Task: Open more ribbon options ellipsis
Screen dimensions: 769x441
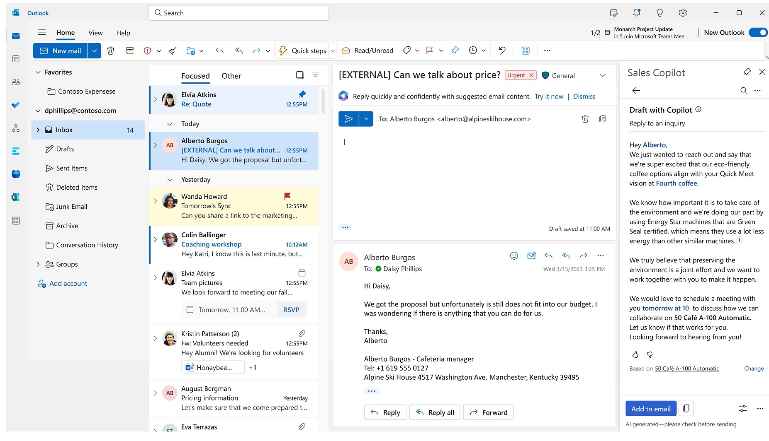Action: [x=547, y=51]
